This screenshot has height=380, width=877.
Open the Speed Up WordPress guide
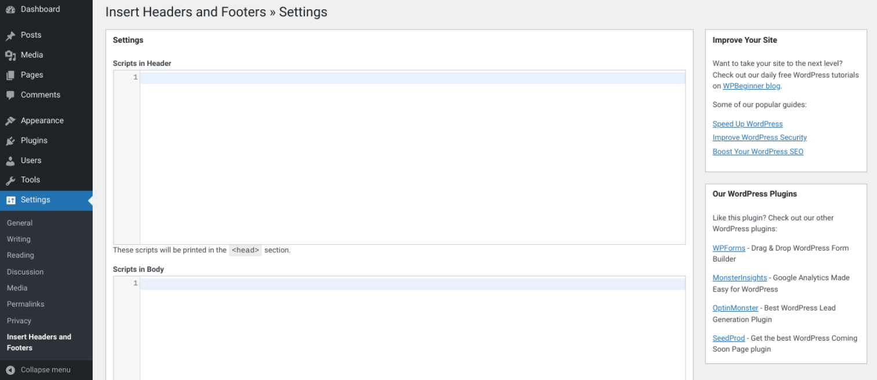point(747,124)
